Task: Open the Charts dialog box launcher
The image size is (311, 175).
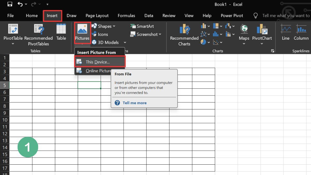Action: (x=272, y=51)
